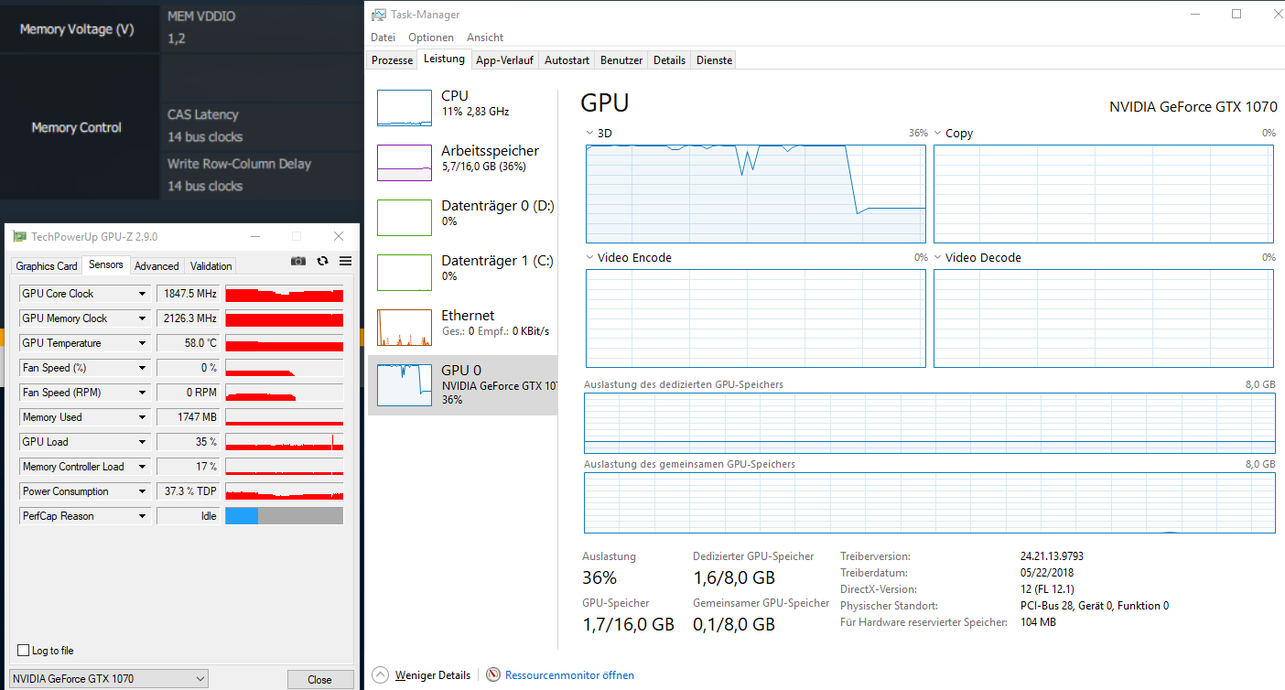
Task: Click the CAS Latency entry
Action: coord(203,114)
